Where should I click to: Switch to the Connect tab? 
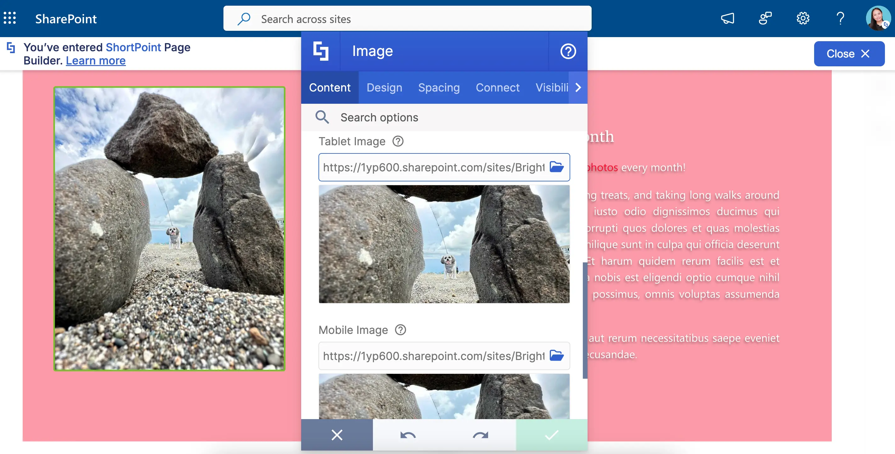[498, 87]
